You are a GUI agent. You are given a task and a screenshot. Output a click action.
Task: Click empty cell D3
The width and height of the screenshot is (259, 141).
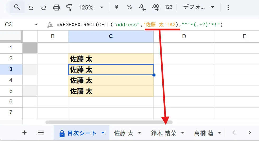pos(184,69)
